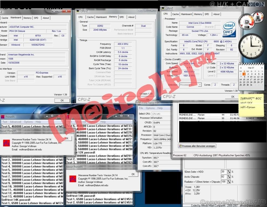Open the Select CPU dropdown in Core Temp
Viewport: 267px width, 207px height.
(x=161, y=114)
